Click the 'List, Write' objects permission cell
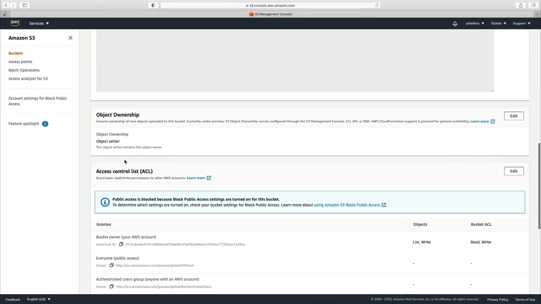The height and width of the screenshot is (304, 541). [422, 242]
